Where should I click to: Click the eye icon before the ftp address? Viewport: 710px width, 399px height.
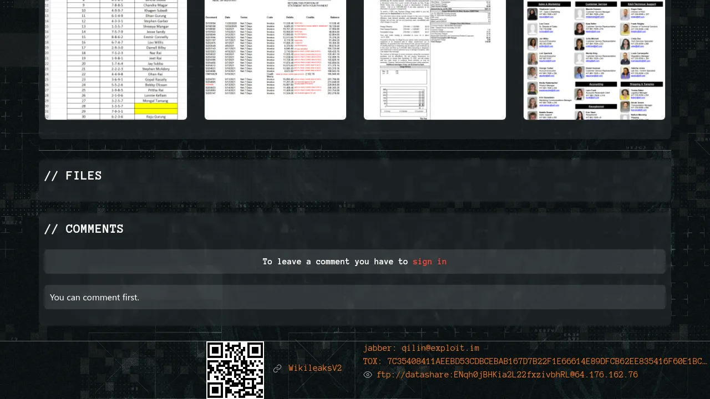(368, 375)
